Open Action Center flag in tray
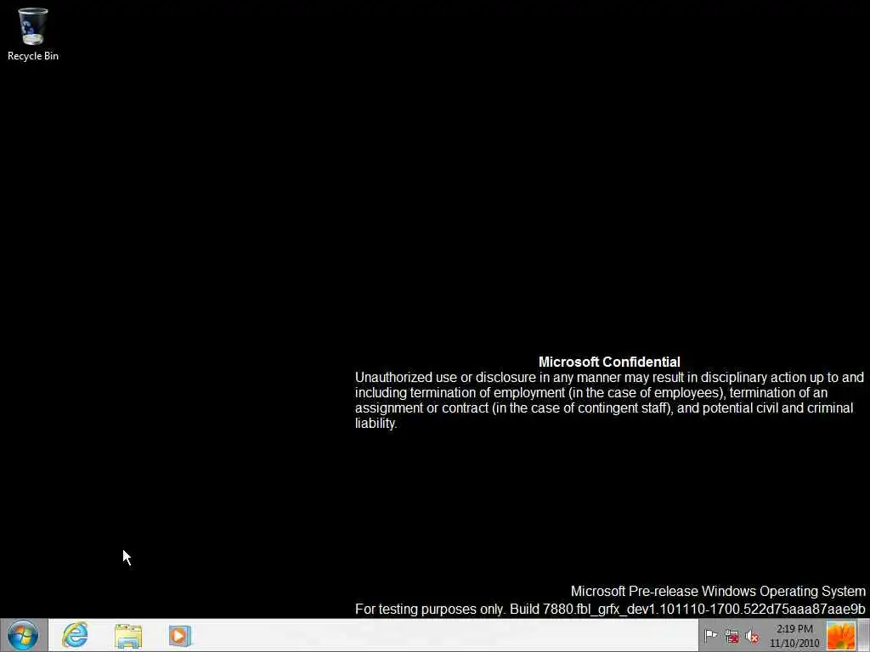The width and height of the screenshot is (870, 652). click(711, 636)
